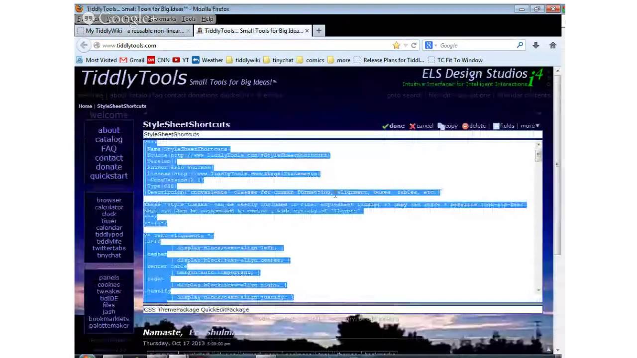Copy the StyleSheetShortcuts tiddler

(448, 126)
